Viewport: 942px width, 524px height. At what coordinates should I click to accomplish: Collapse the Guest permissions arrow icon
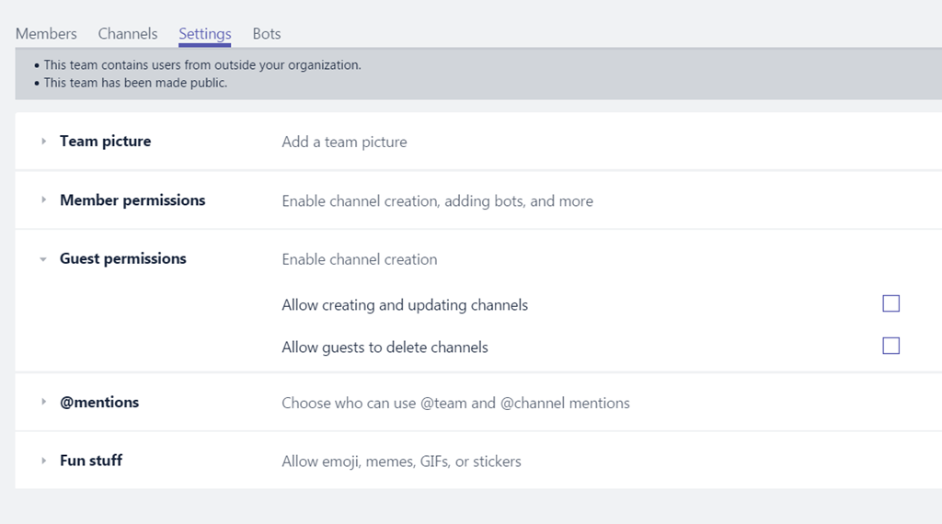(43, 259)
